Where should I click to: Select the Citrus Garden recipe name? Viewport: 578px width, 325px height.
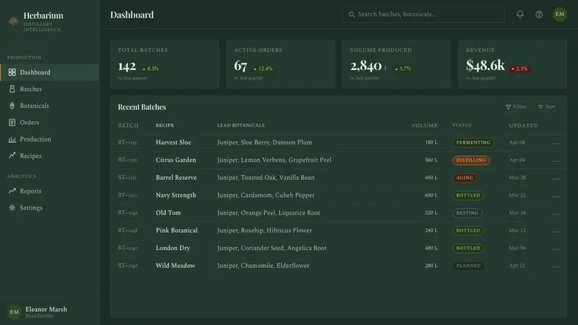[176, 160]
